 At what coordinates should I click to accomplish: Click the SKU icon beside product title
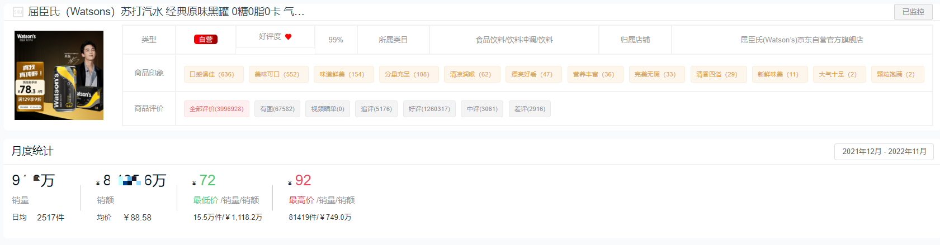coord(18,12)
